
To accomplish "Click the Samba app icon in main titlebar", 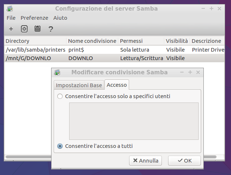I will click(10, 9).
